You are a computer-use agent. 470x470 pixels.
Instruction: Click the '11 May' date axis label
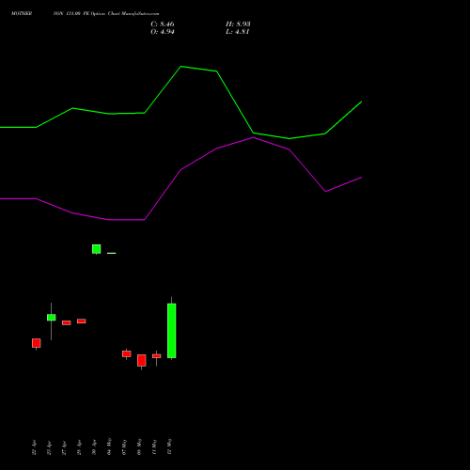click(154, 446)
